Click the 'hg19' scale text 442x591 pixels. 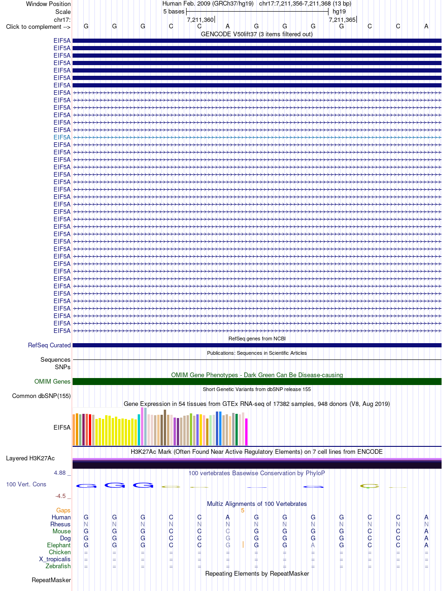tap(339, 12)
